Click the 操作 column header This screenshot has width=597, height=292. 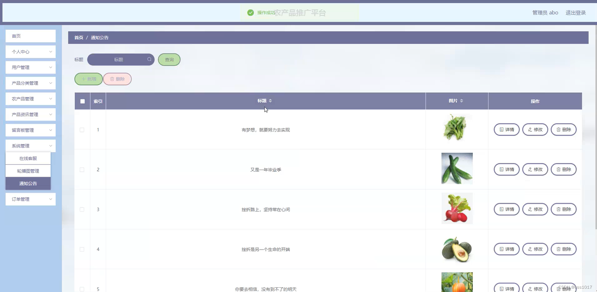535,101
